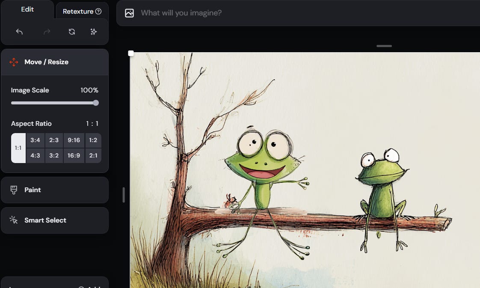Click the sparkle suggest icon
Image resolution: width=480 pixels, height=288 pixels.
coord(94,32)
